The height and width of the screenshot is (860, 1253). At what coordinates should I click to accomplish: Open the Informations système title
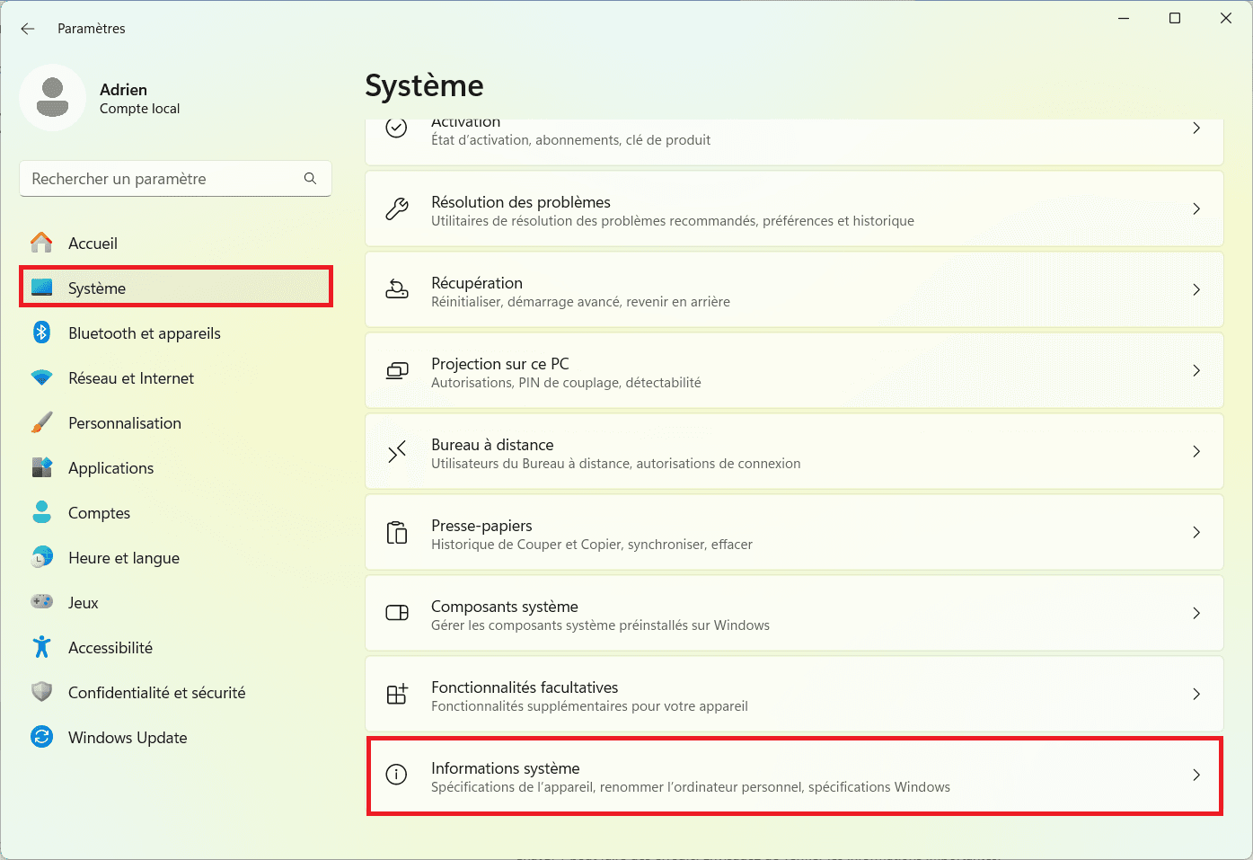click(x=506, y=768)
